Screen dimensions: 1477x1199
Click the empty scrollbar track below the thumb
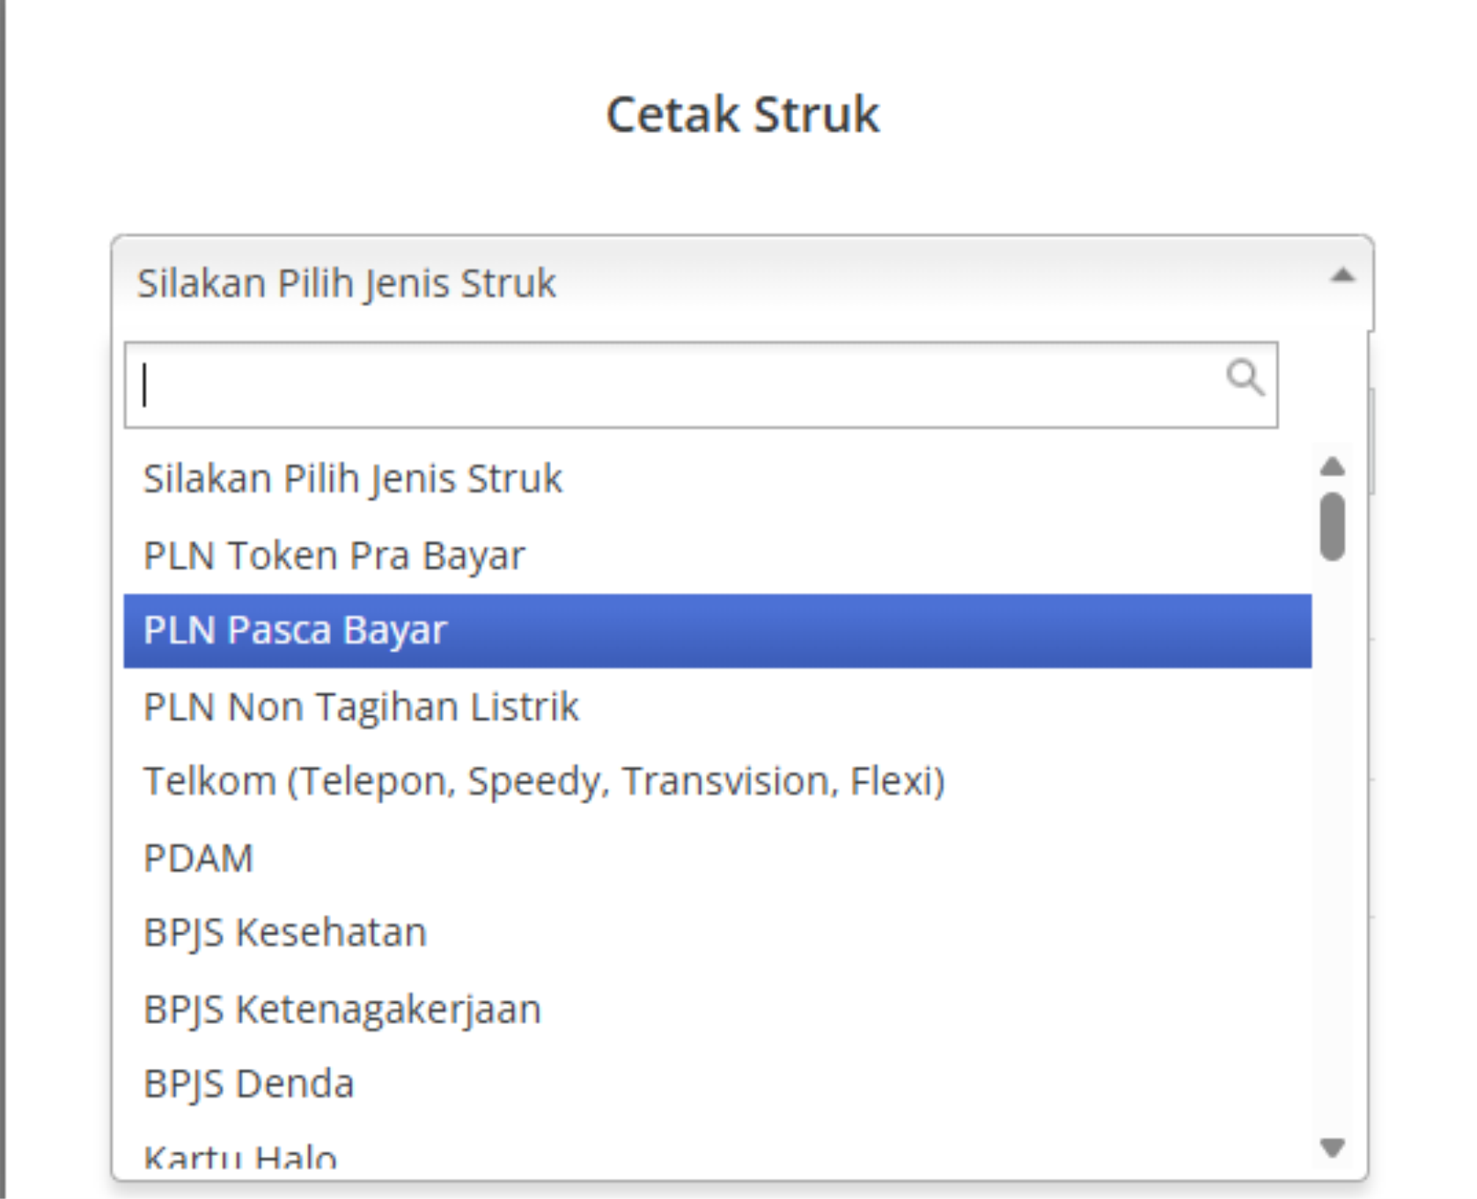click(x=1333, y=844)
